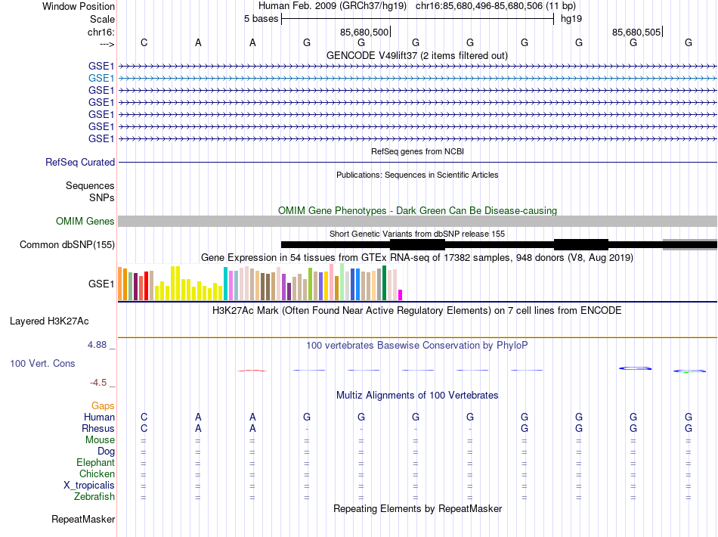The height and width of the screenshot is (537, 718).
Task: Click the -4.5 lower scale value
Action: pos(98,383)
